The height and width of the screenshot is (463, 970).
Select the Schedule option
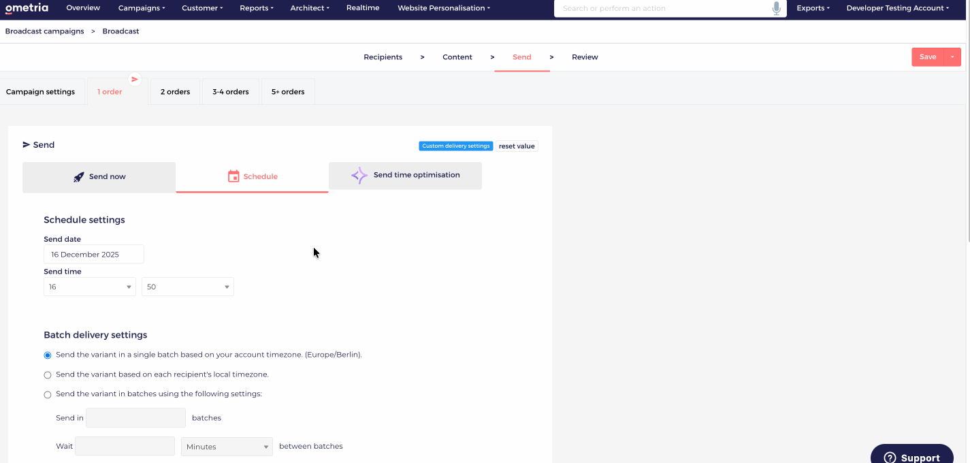click(252, 177)
